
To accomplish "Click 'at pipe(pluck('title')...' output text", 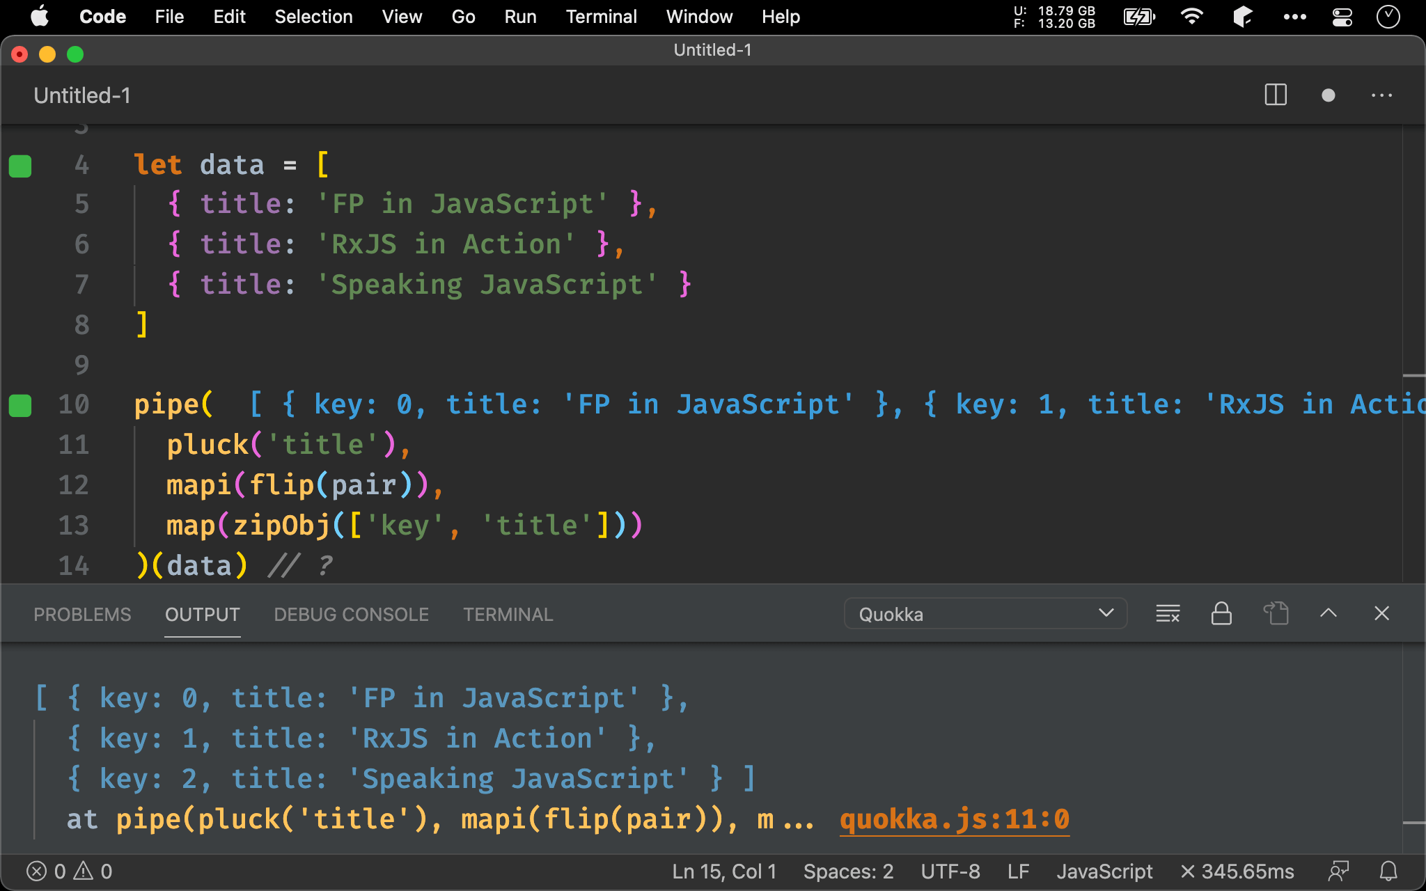I will coord(440,819).
